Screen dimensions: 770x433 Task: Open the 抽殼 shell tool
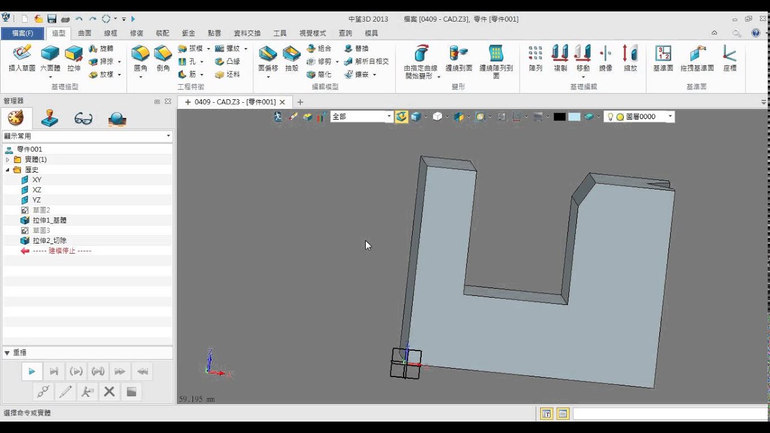(x=292, y=58)
